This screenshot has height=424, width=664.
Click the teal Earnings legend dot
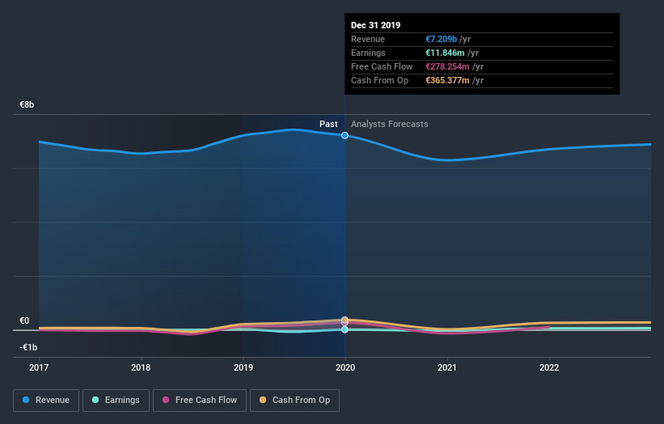[x=95, y=400]
